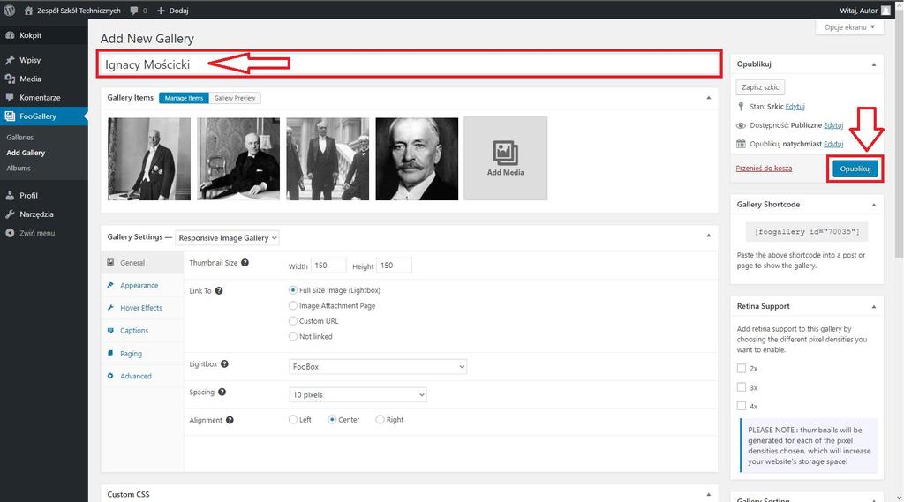Image resolution: width=904 pixels, height=502 pixels.
Task: Click the thumbnail Width input field
Action: click(328, 266)
